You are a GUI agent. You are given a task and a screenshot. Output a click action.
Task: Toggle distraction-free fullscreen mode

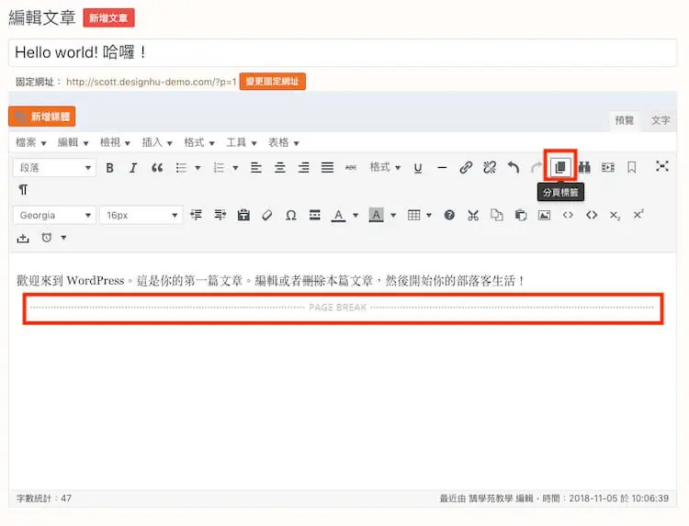[662, 166]
